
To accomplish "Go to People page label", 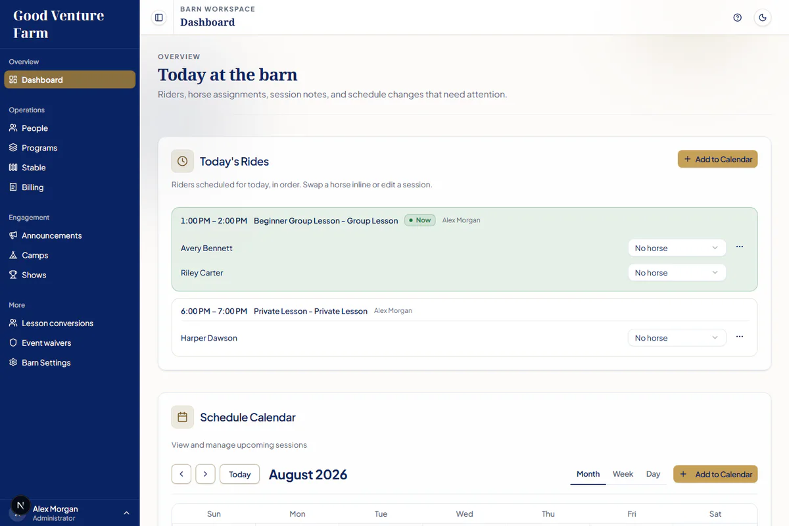I will [35, 128].
